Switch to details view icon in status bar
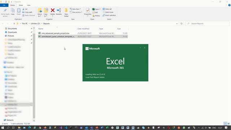 tap(225, 123)
